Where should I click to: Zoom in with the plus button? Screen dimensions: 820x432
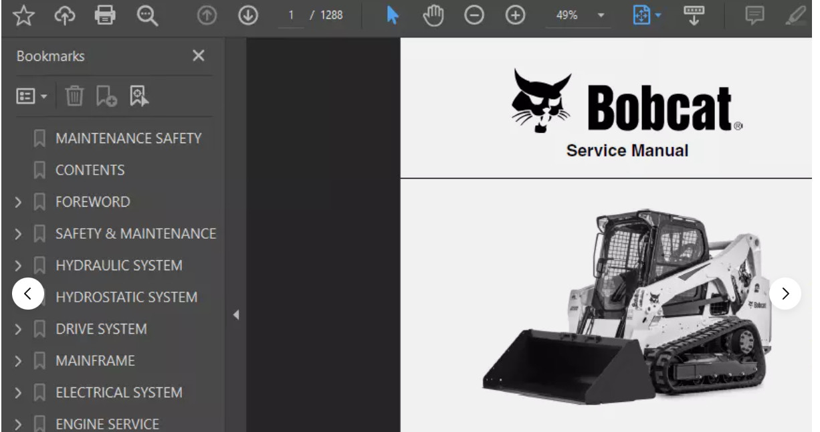(515, 15)
